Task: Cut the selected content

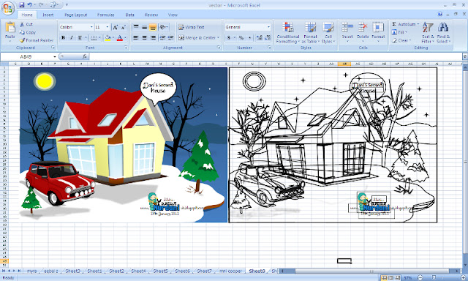Action: (26, 24)
